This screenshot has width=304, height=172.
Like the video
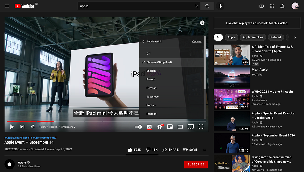click(134, 150)
